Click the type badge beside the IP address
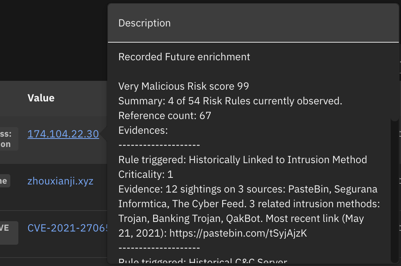This screenshot has width=401, height=266. (9, 139)
